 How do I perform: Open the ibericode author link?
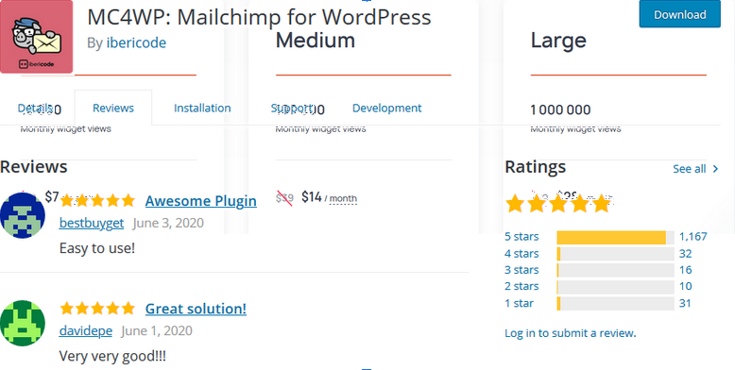[136, 42]
